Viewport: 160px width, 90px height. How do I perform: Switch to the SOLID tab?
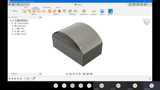pyautogui.click(x=25, y=7)
